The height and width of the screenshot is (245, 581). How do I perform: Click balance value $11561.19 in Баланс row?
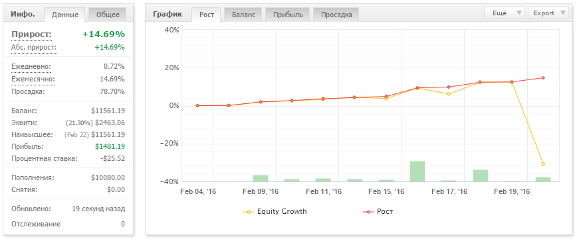(x=108, y=111)
